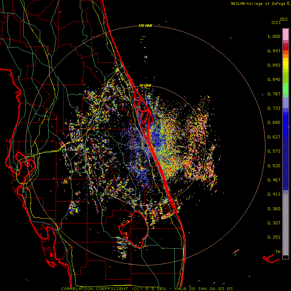Click the 0.627 scale value
This screenshot has width=291, height=291.
[x=274, y=137]
